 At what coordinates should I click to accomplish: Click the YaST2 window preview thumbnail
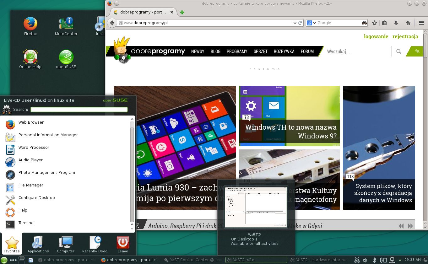pos(256,207)
